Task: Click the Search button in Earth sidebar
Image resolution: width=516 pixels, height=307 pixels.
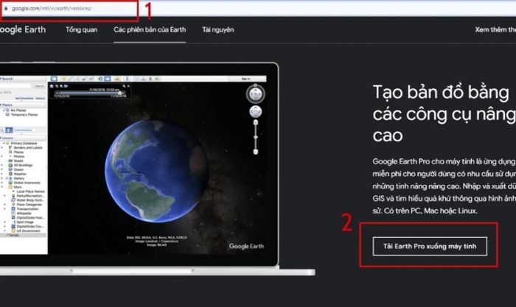Action: (x=40, y=86)
